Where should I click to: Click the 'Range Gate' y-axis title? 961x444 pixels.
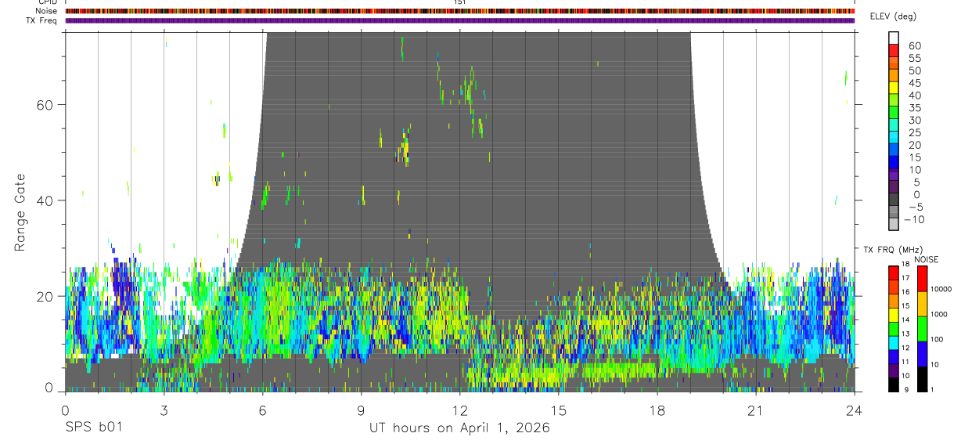point(20,212)
